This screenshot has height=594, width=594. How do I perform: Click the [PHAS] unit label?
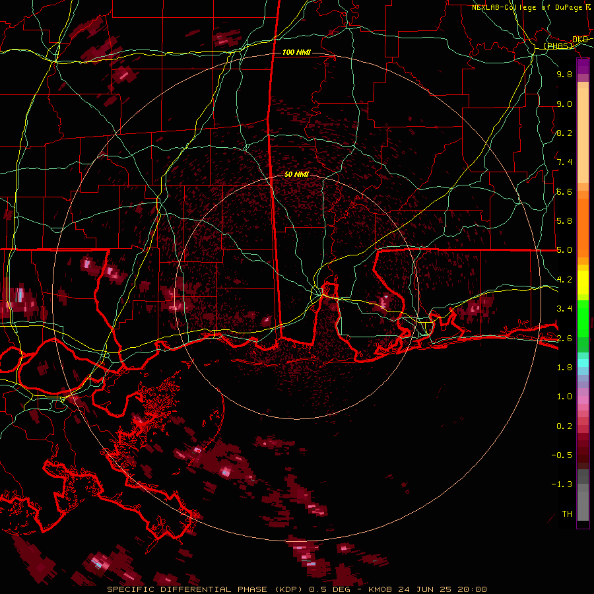coord(558,46)
